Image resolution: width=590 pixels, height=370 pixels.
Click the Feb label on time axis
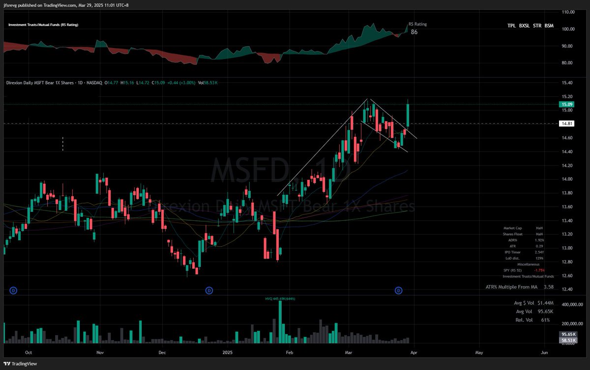click(289, 352)
